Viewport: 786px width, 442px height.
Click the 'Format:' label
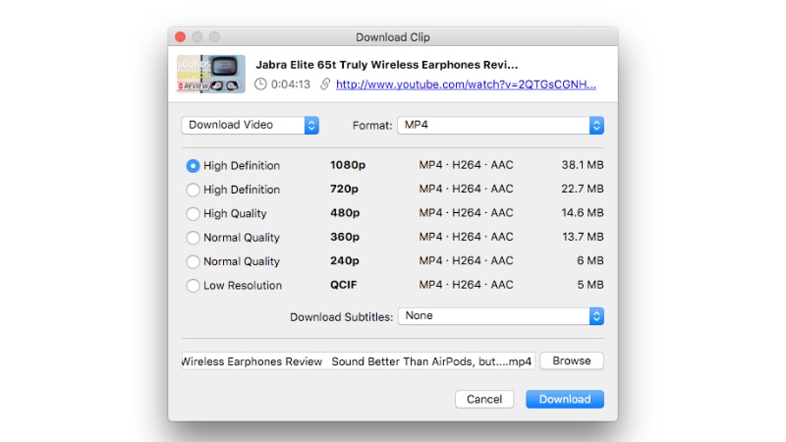(x=372, y=126)
